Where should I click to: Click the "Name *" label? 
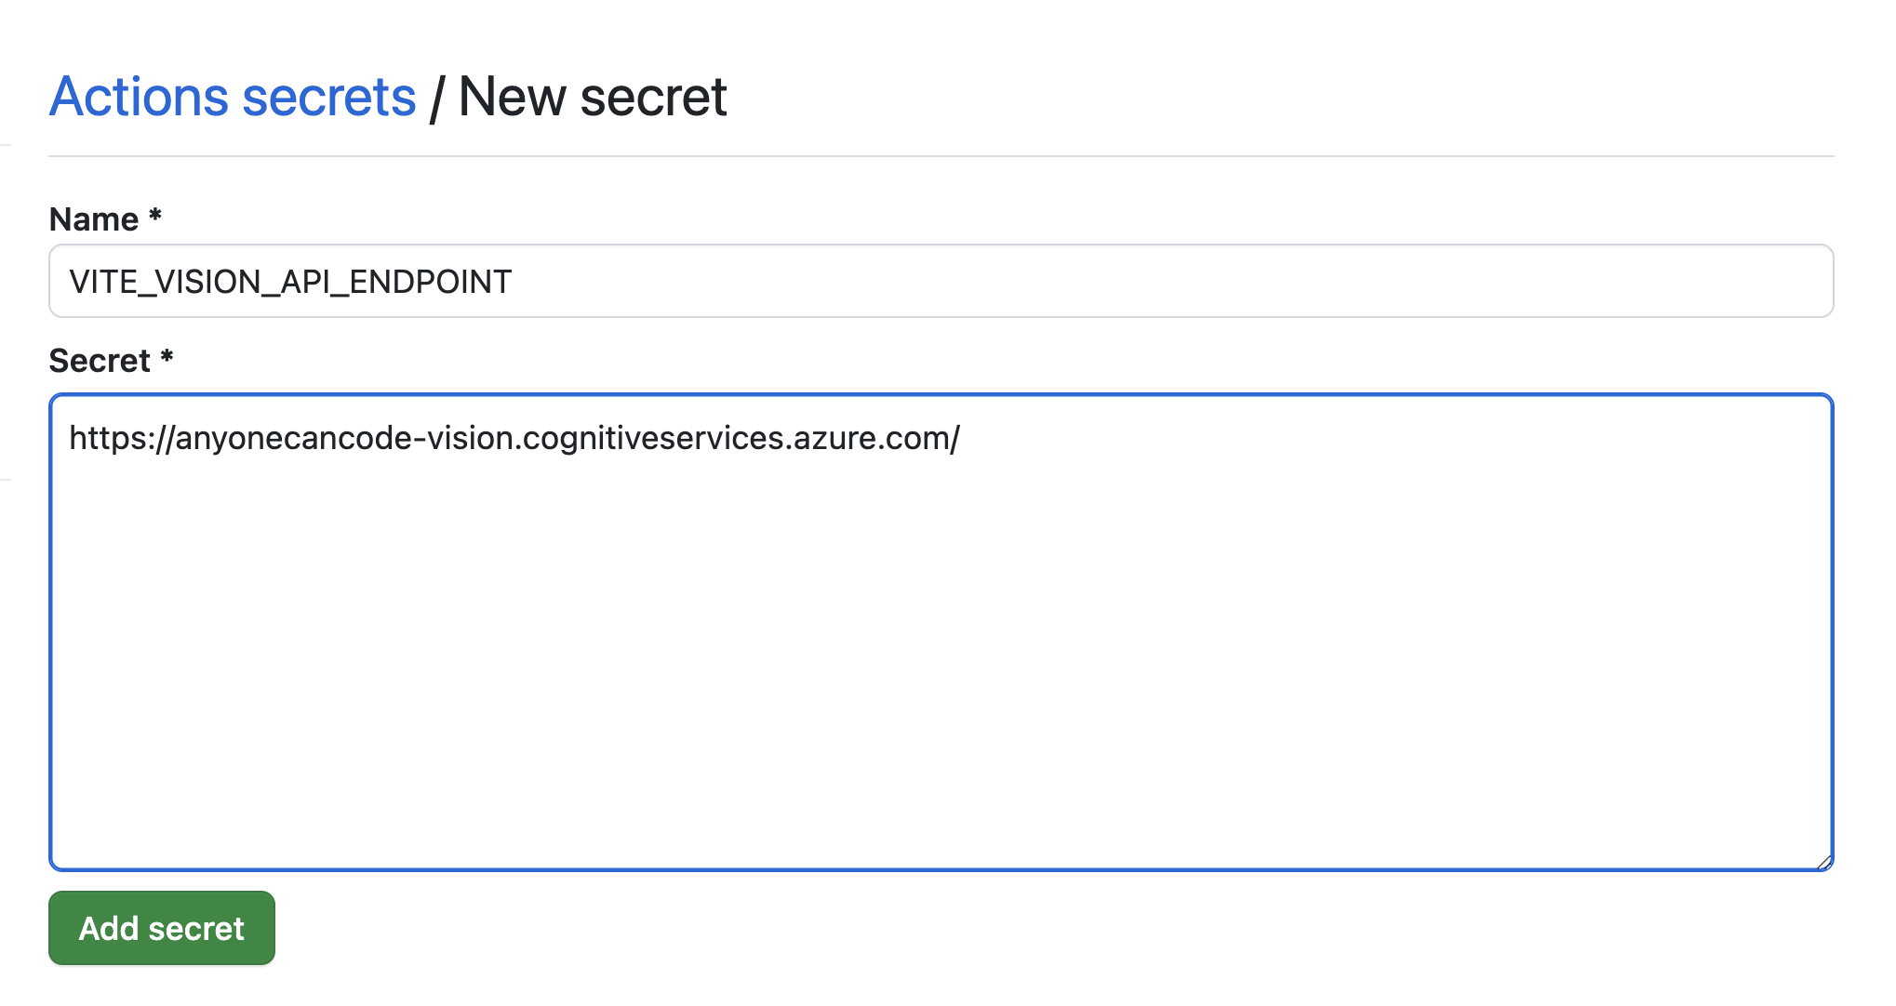coord(105,218)
